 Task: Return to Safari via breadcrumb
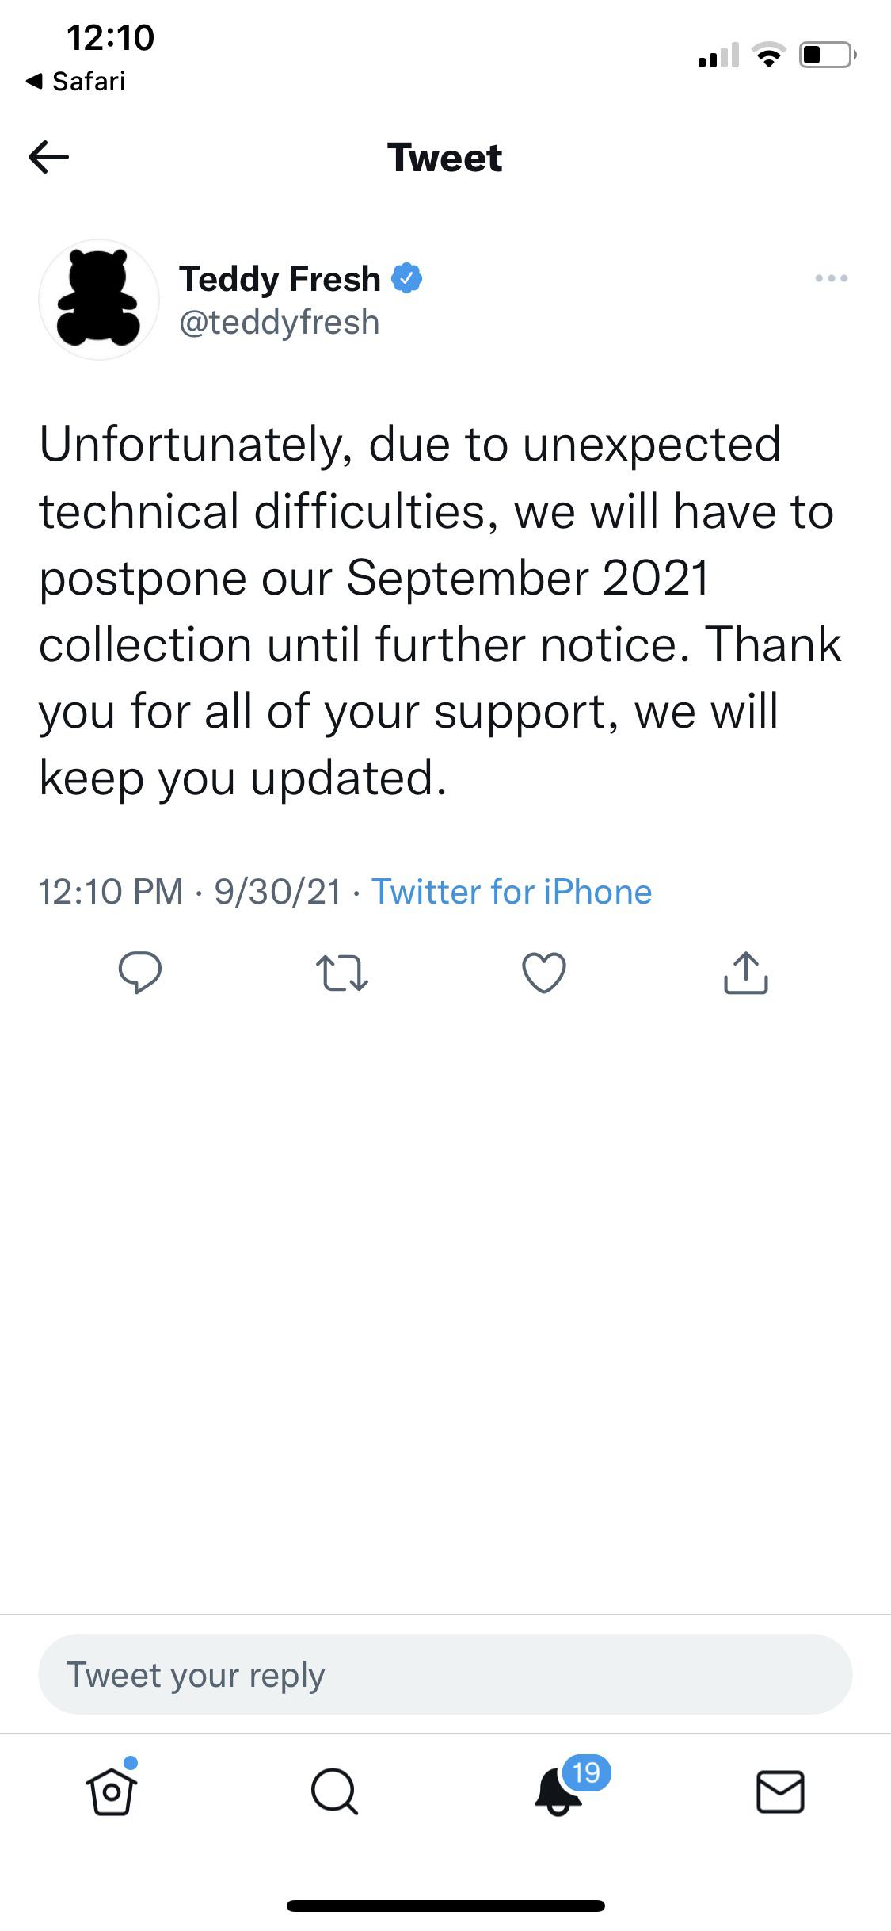click(x=76, y=81)
